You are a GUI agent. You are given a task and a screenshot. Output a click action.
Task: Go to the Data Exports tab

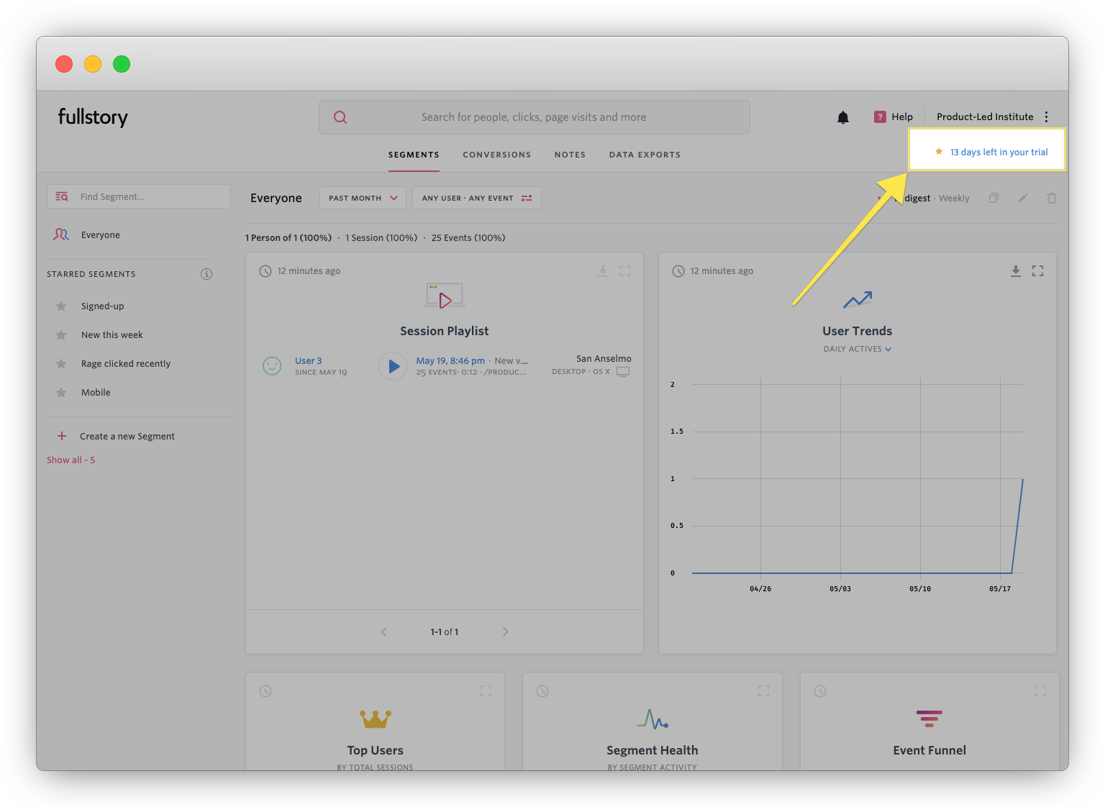pos(645,155)
